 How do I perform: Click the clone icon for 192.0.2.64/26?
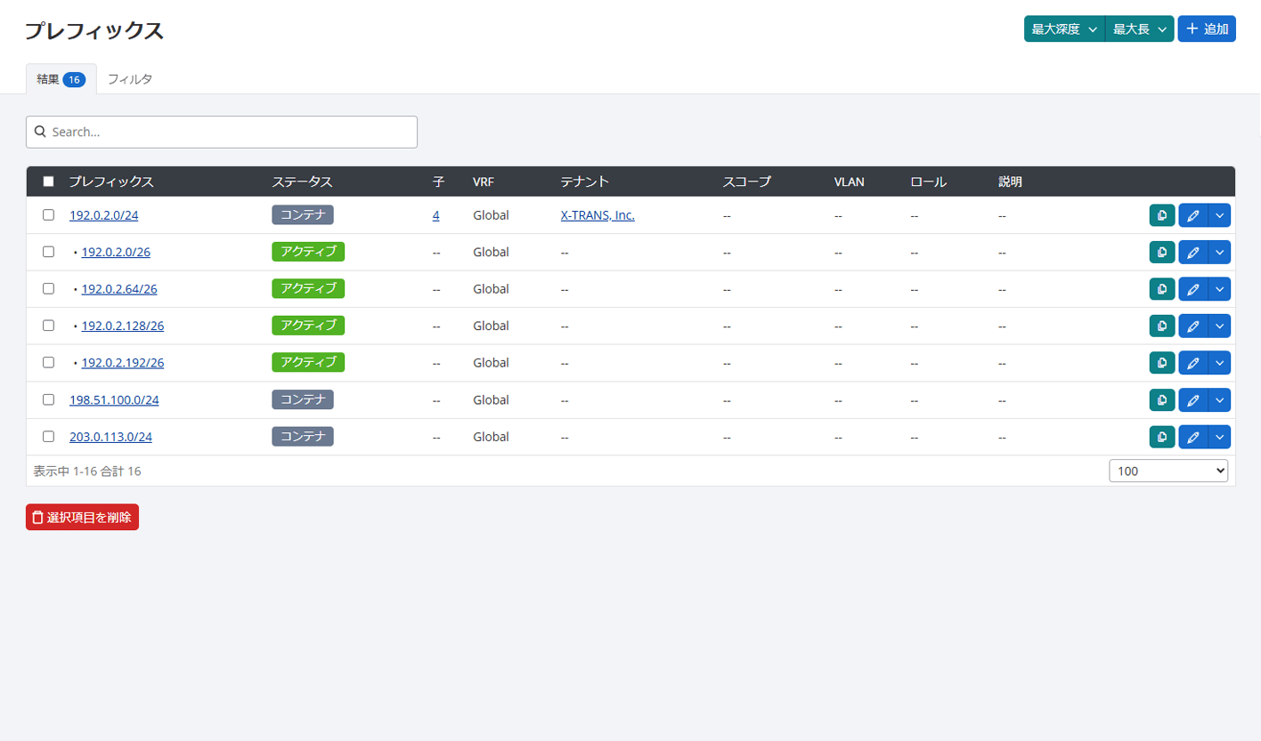1162,289
